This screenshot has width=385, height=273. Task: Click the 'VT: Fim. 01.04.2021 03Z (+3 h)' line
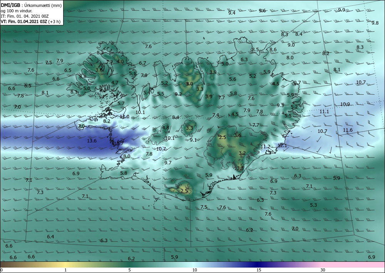(x=30, y=21)
